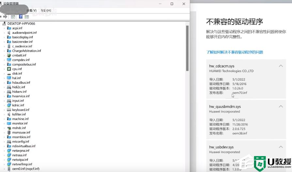Image resolution: width=292 pixels, height=172 pixels.
Task: Collapse the hw_cdcacm.sys driver card chevron
Action: (x=281, y=66)
